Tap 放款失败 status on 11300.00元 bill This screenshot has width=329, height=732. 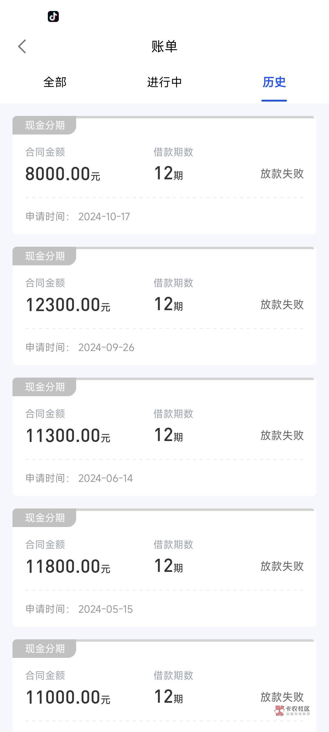click(x=282, y=436)
